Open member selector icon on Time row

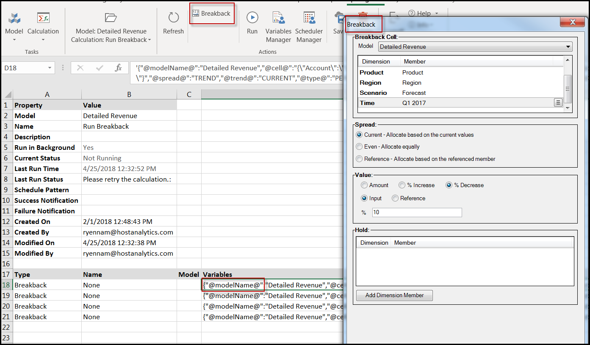pyautogui.click(x=558, y=102)
